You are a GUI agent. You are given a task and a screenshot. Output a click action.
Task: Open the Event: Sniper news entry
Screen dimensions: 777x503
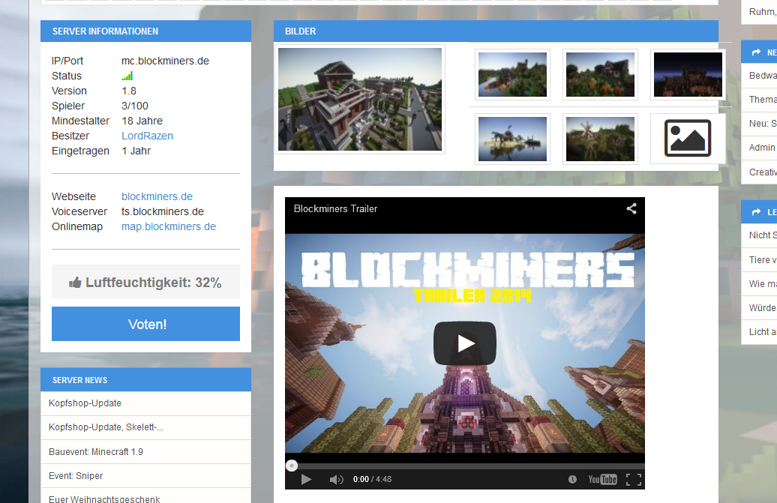(76, 476)
